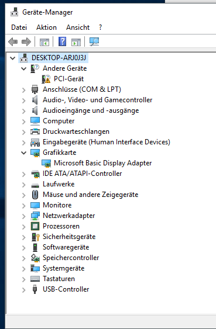
Task: Expand the Netzwerkadapter category
Action: tap(24, 216)
